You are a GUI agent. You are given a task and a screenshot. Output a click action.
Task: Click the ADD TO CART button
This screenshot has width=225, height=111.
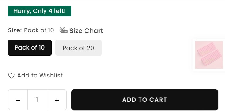coord(145,100)
